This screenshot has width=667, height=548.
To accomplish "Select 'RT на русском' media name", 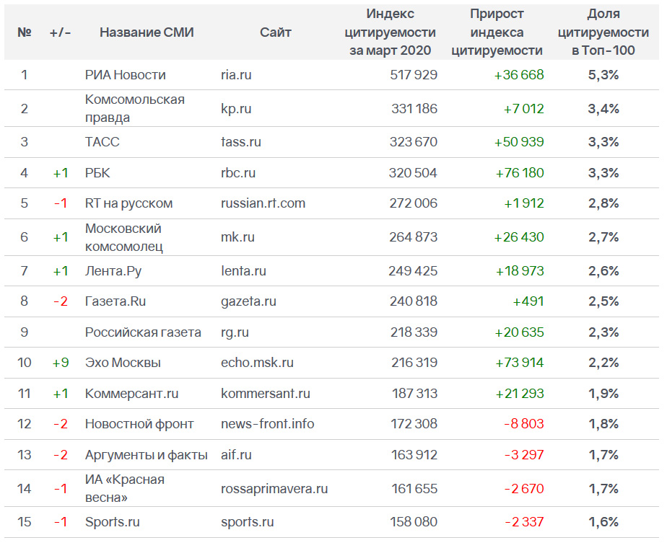I will [129, 203].
